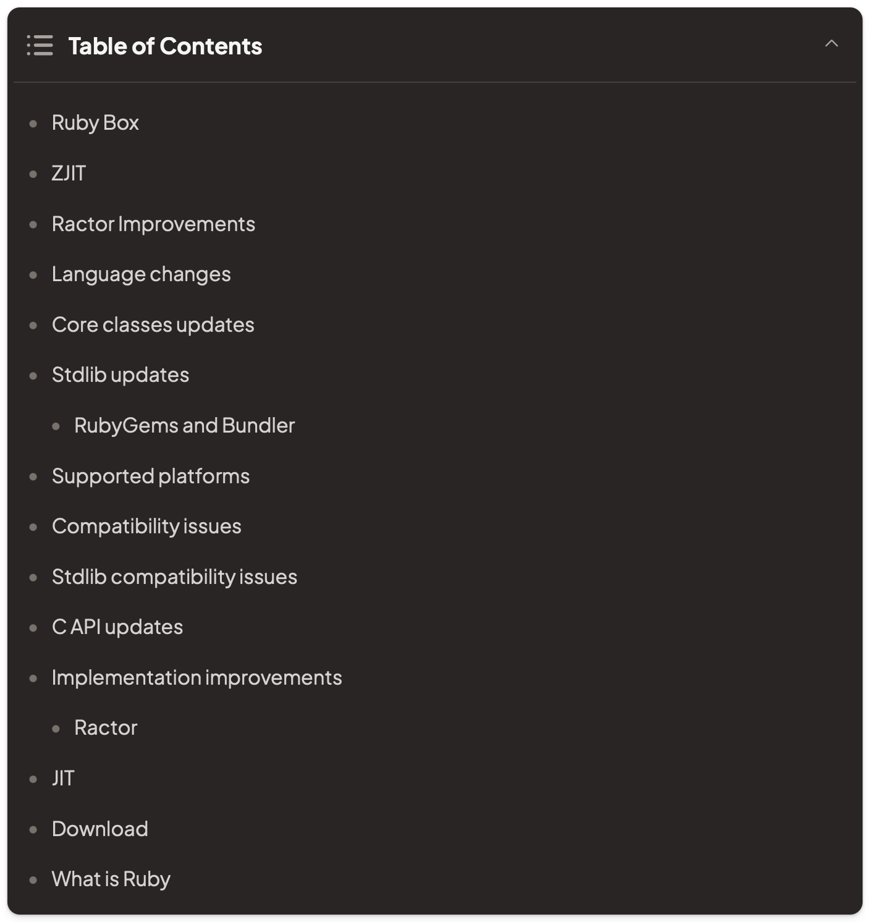Click the Table of Contents heading
870x922 pixels.
click(165, 46)
